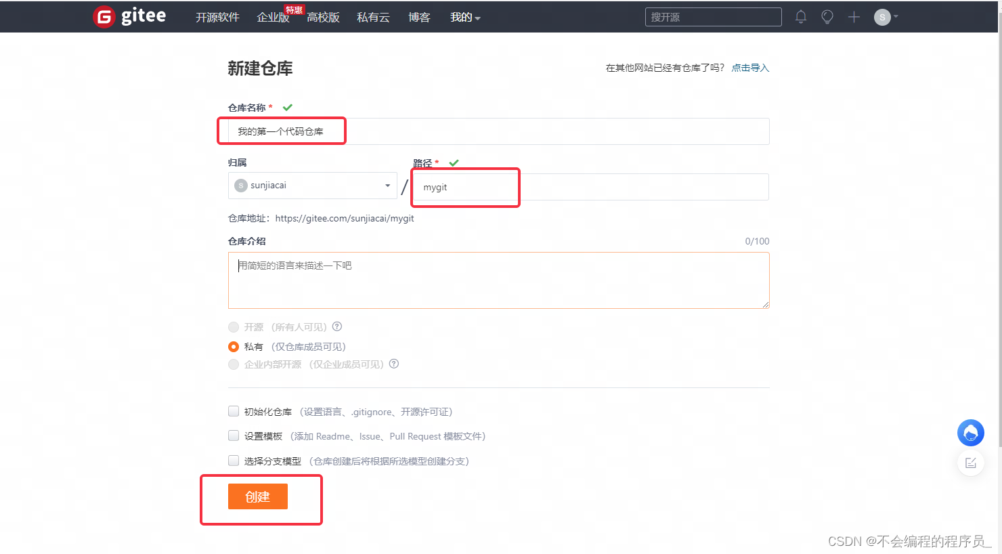Click the plus icon to create new

[x=854, y=17]
